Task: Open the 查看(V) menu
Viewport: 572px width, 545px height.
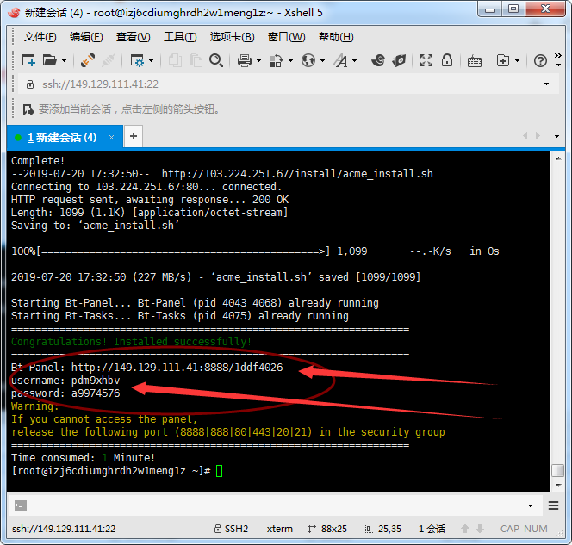Action: [133, 37]
